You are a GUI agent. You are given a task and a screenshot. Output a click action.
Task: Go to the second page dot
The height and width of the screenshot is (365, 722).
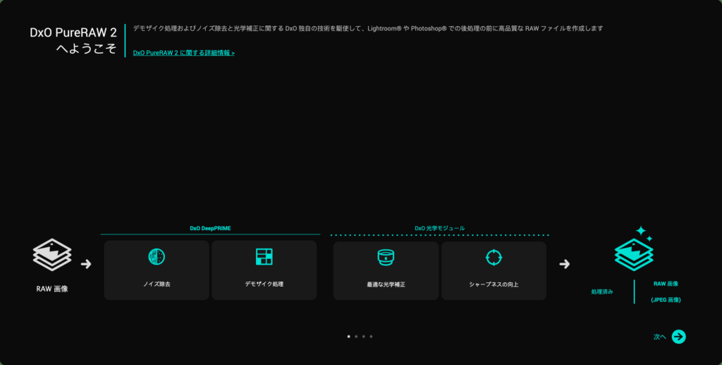(356, 337)
